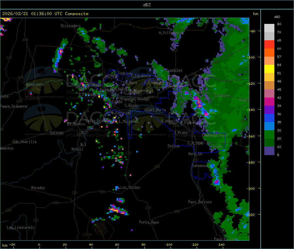
Task: Click the yellow 51–54 dBZ legend swatch
Action: point(269,69)
